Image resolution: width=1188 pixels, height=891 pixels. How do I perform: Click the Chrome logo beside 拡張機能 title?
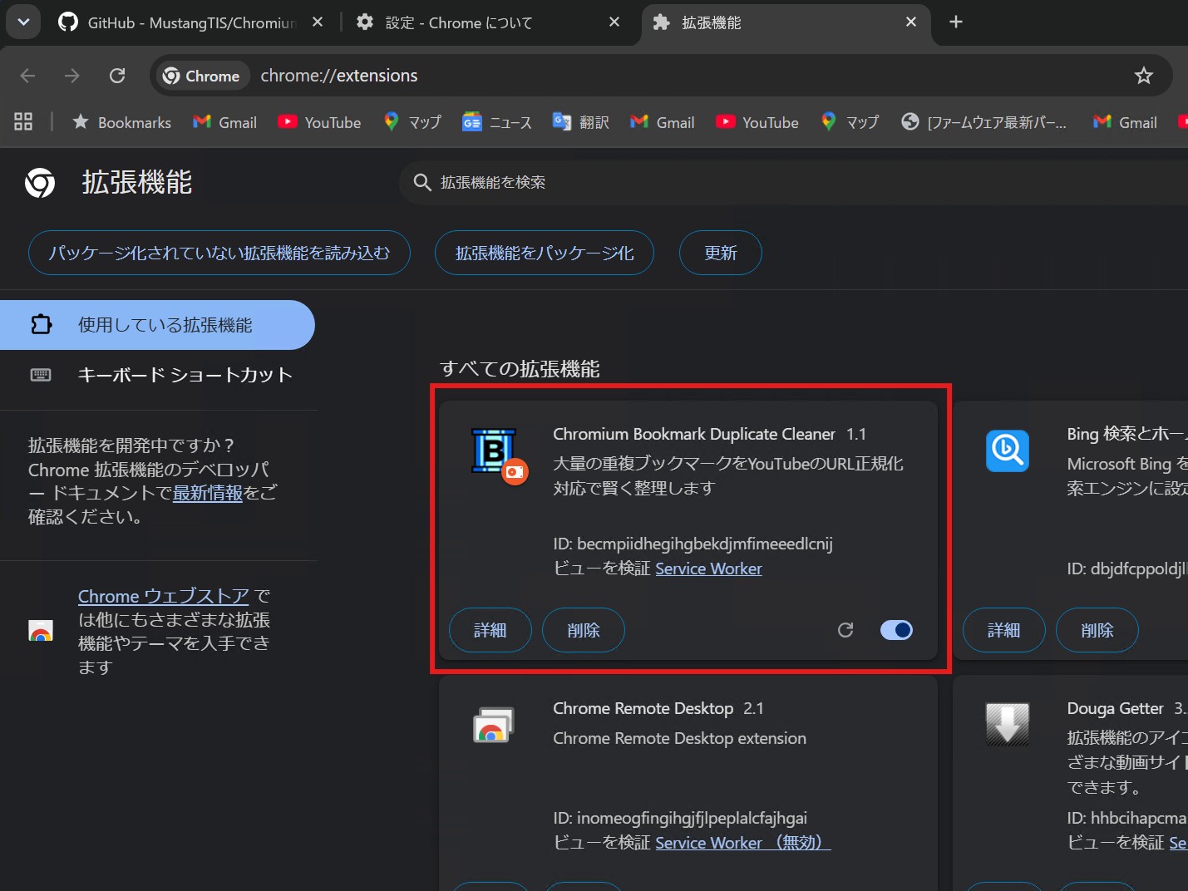[40, 183]
